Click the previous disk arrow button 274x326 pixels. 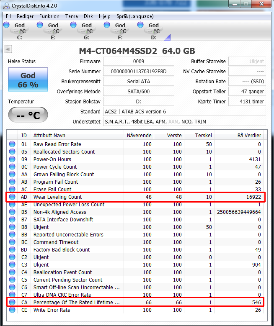[8, 49]
